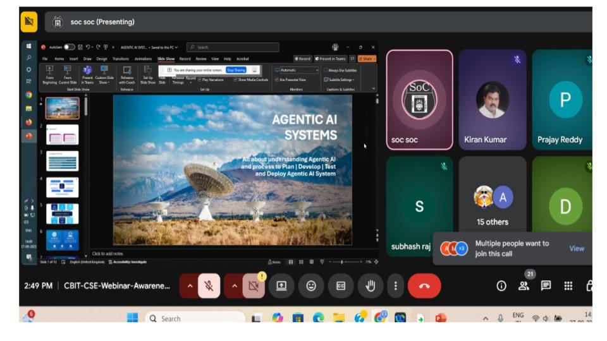This screenshot has height=341, width=607.
Task: Raise your hand in the meeting
Action: click(x=371, y=286)
